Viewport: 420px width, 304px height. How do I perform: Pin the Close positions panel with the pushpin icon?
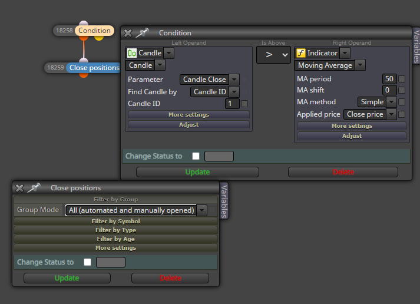pyautogui.click(x=34, y=188)
